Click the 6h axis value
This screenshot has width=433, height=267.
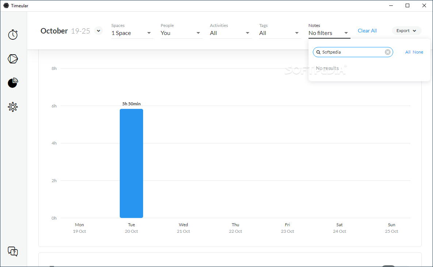coord(54,106)
